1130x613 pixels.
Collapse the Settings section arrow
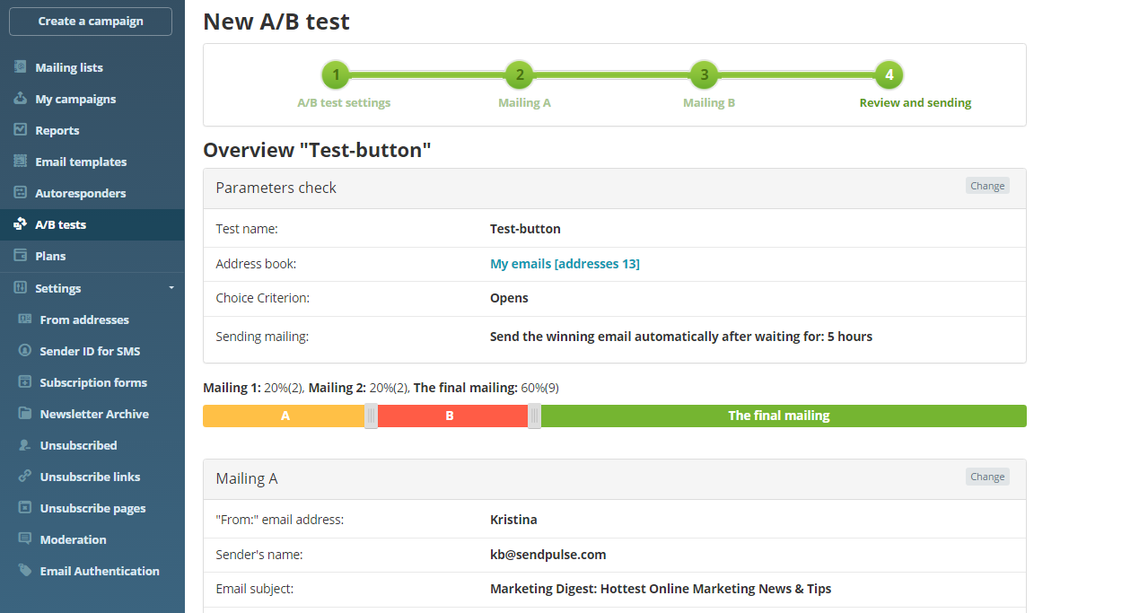pyautogui.click(x=171, y=288)
